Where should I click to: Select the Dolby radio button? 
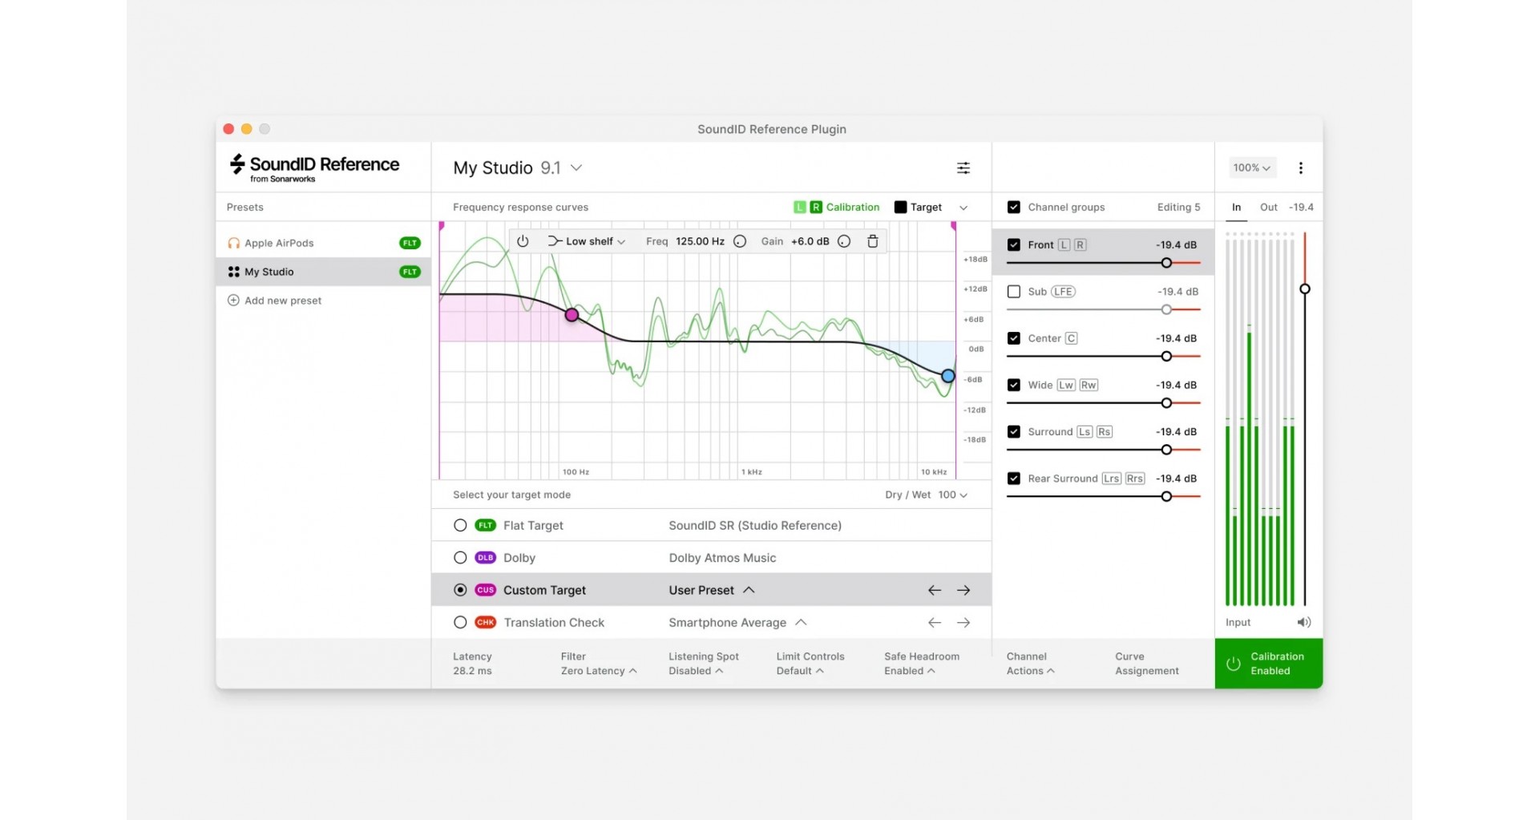(460, 558)
